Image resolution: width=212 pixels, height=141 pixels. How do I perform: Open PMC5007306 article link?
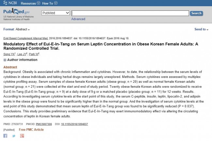point(44,124)
